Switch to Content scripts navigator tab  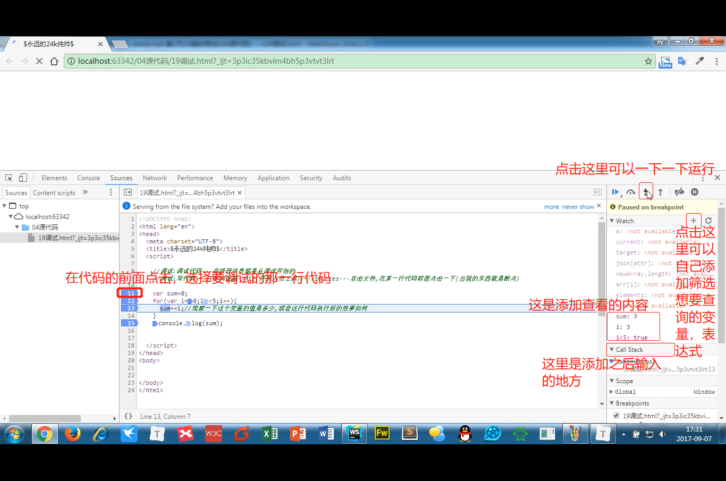tap(54, 193)
